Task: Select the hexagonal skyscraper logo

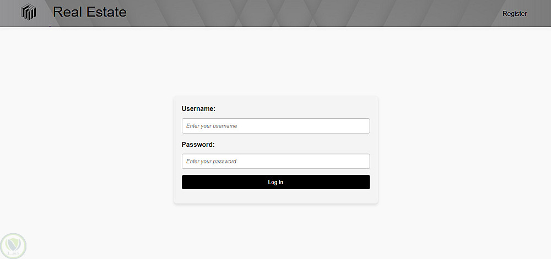Action: pos(29,13)
